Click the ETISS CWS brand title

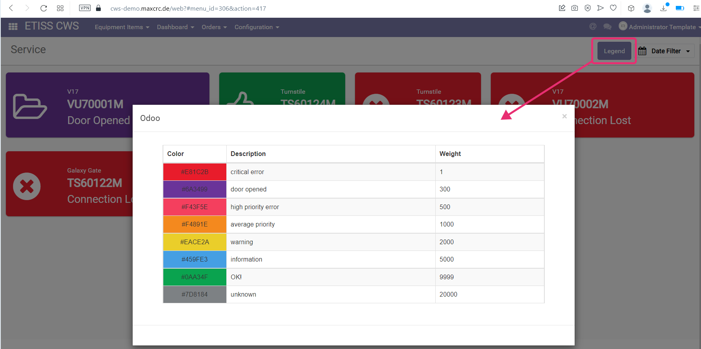point(52,26)
